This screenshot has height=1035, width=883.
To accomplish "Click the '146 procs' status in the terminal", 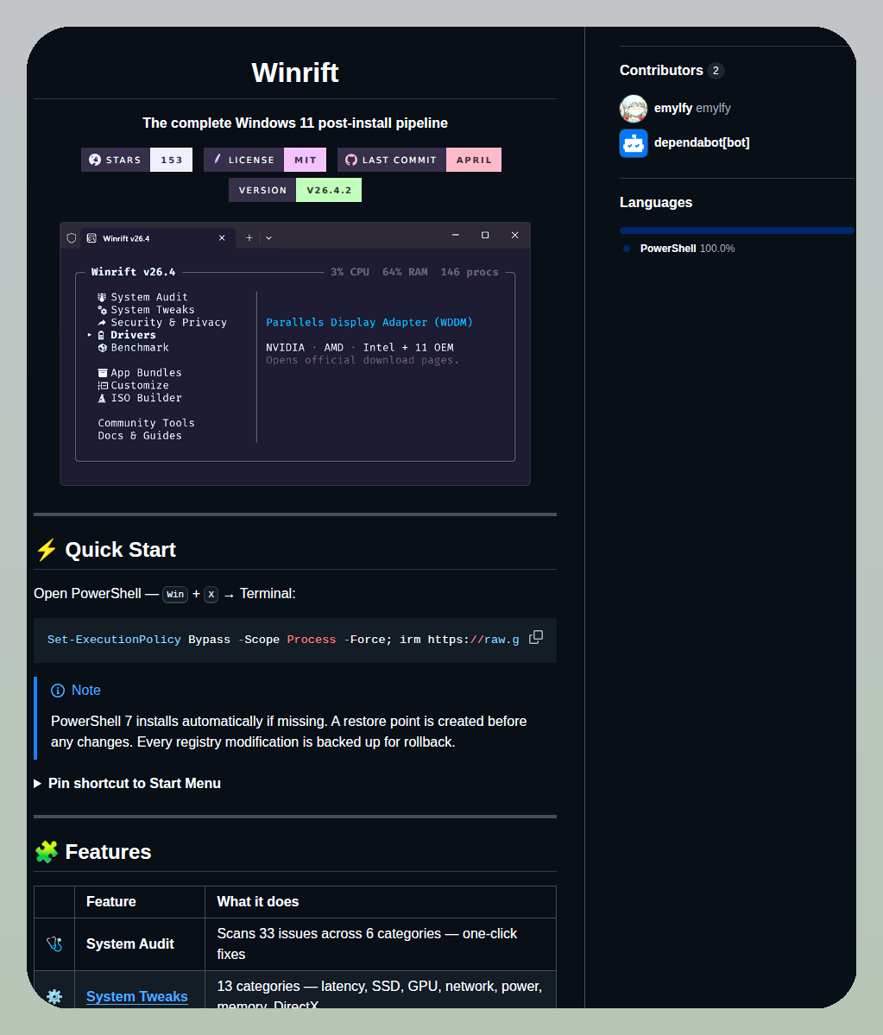I will tap(470, 272).
